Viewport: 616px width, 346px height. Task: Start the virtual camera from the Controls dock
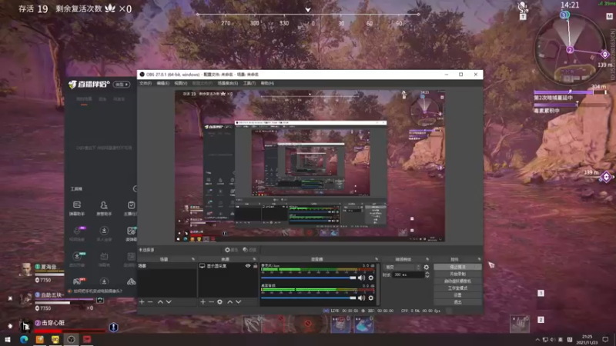click(x=457, y=281)
